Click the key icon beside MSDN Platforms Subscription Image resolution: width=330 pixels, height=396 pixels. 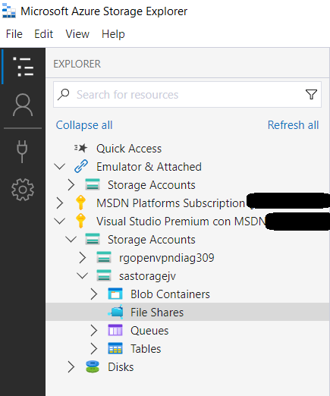[x=80, y=203]
